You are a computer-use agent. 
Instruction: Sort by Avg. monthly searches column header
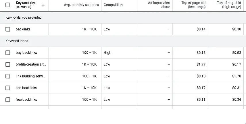coord(81,5)
